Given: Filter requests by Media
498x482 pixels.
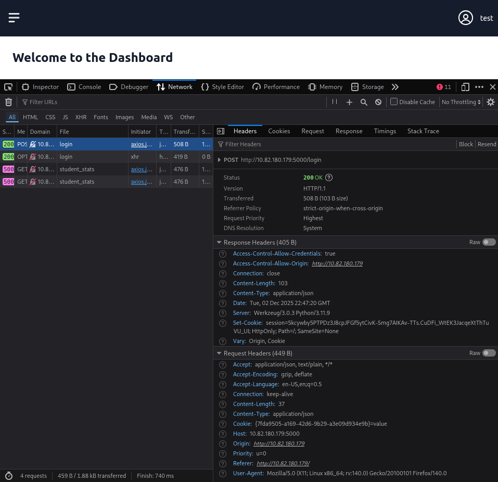Looking at the screenshot, I should pyautogui.click(x=149, y=117).
